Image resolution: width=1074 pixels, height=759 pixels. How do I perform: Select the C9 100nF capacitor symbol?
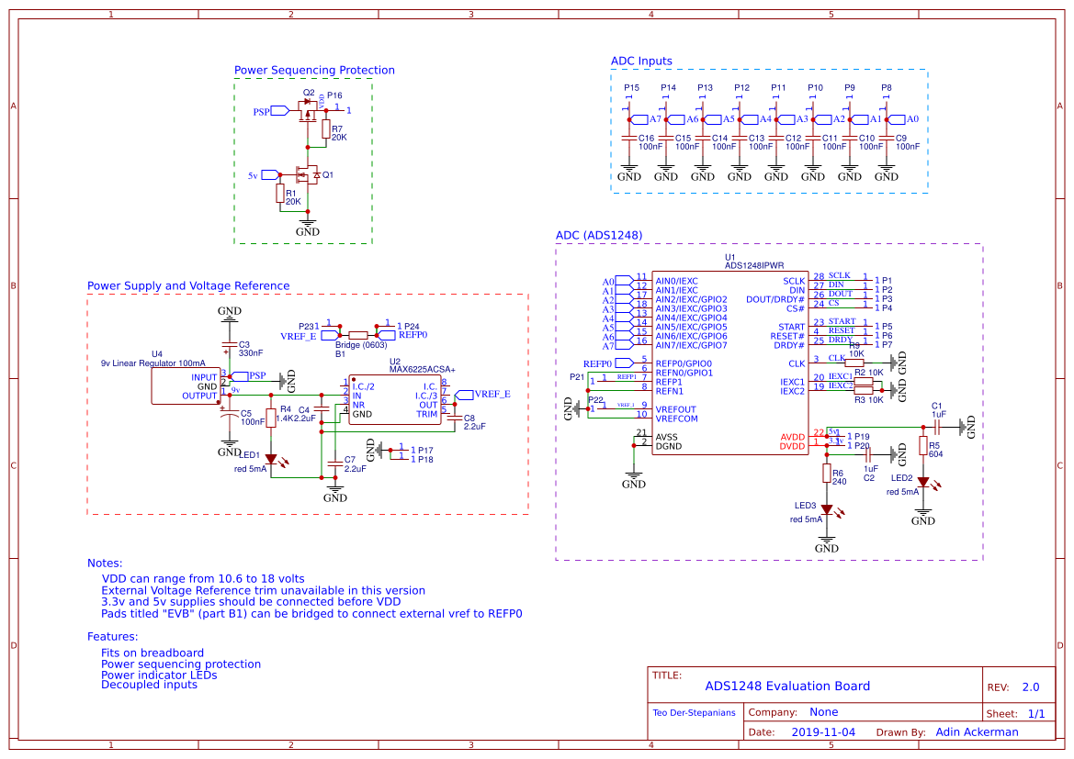887,139
